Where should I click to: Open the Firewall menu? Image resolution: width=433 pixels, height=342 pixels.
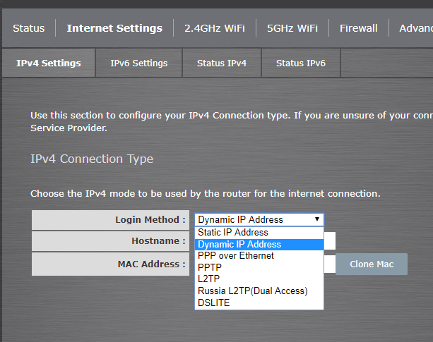point(358,28)
